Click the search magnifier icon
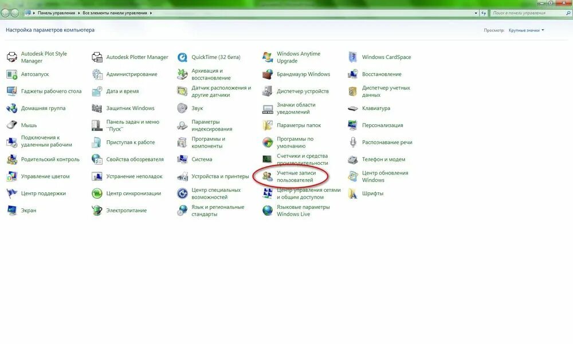The height and width of the screenshot is (344, 573). point(568,13)
